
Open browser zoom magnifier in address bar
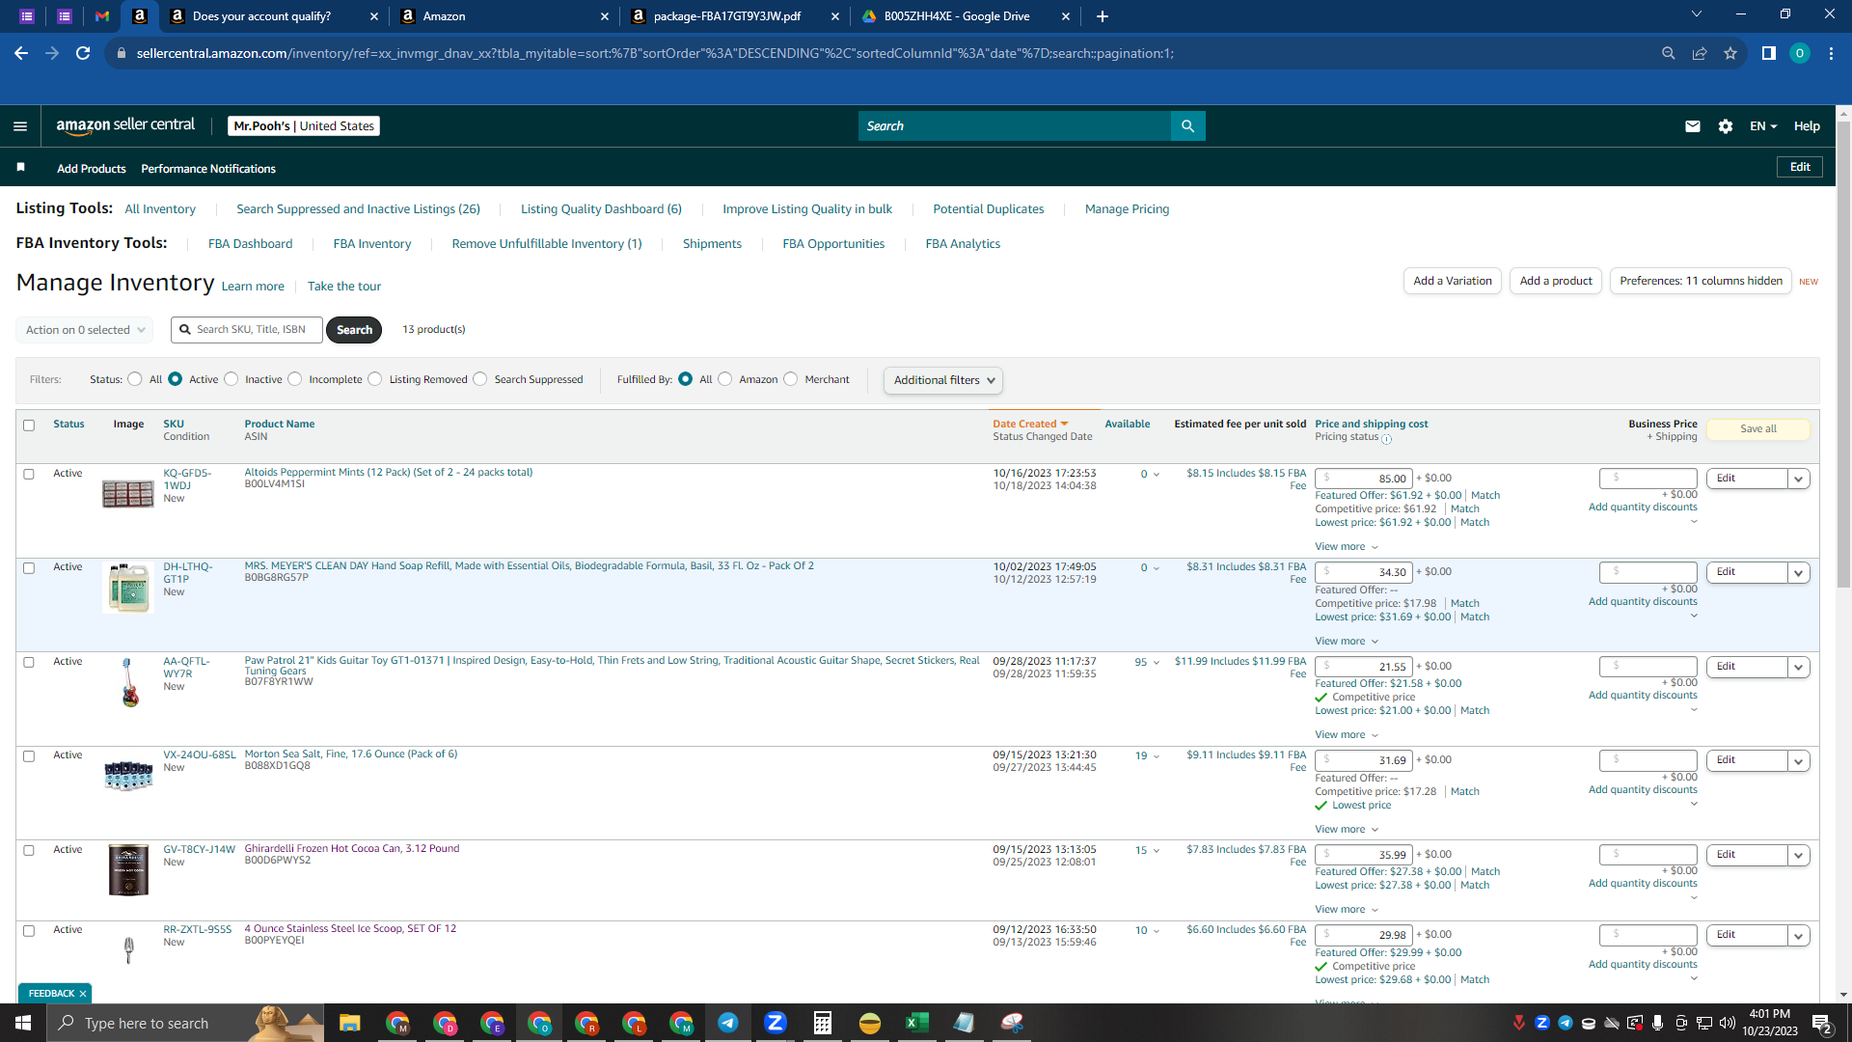tap(1668, 53)
